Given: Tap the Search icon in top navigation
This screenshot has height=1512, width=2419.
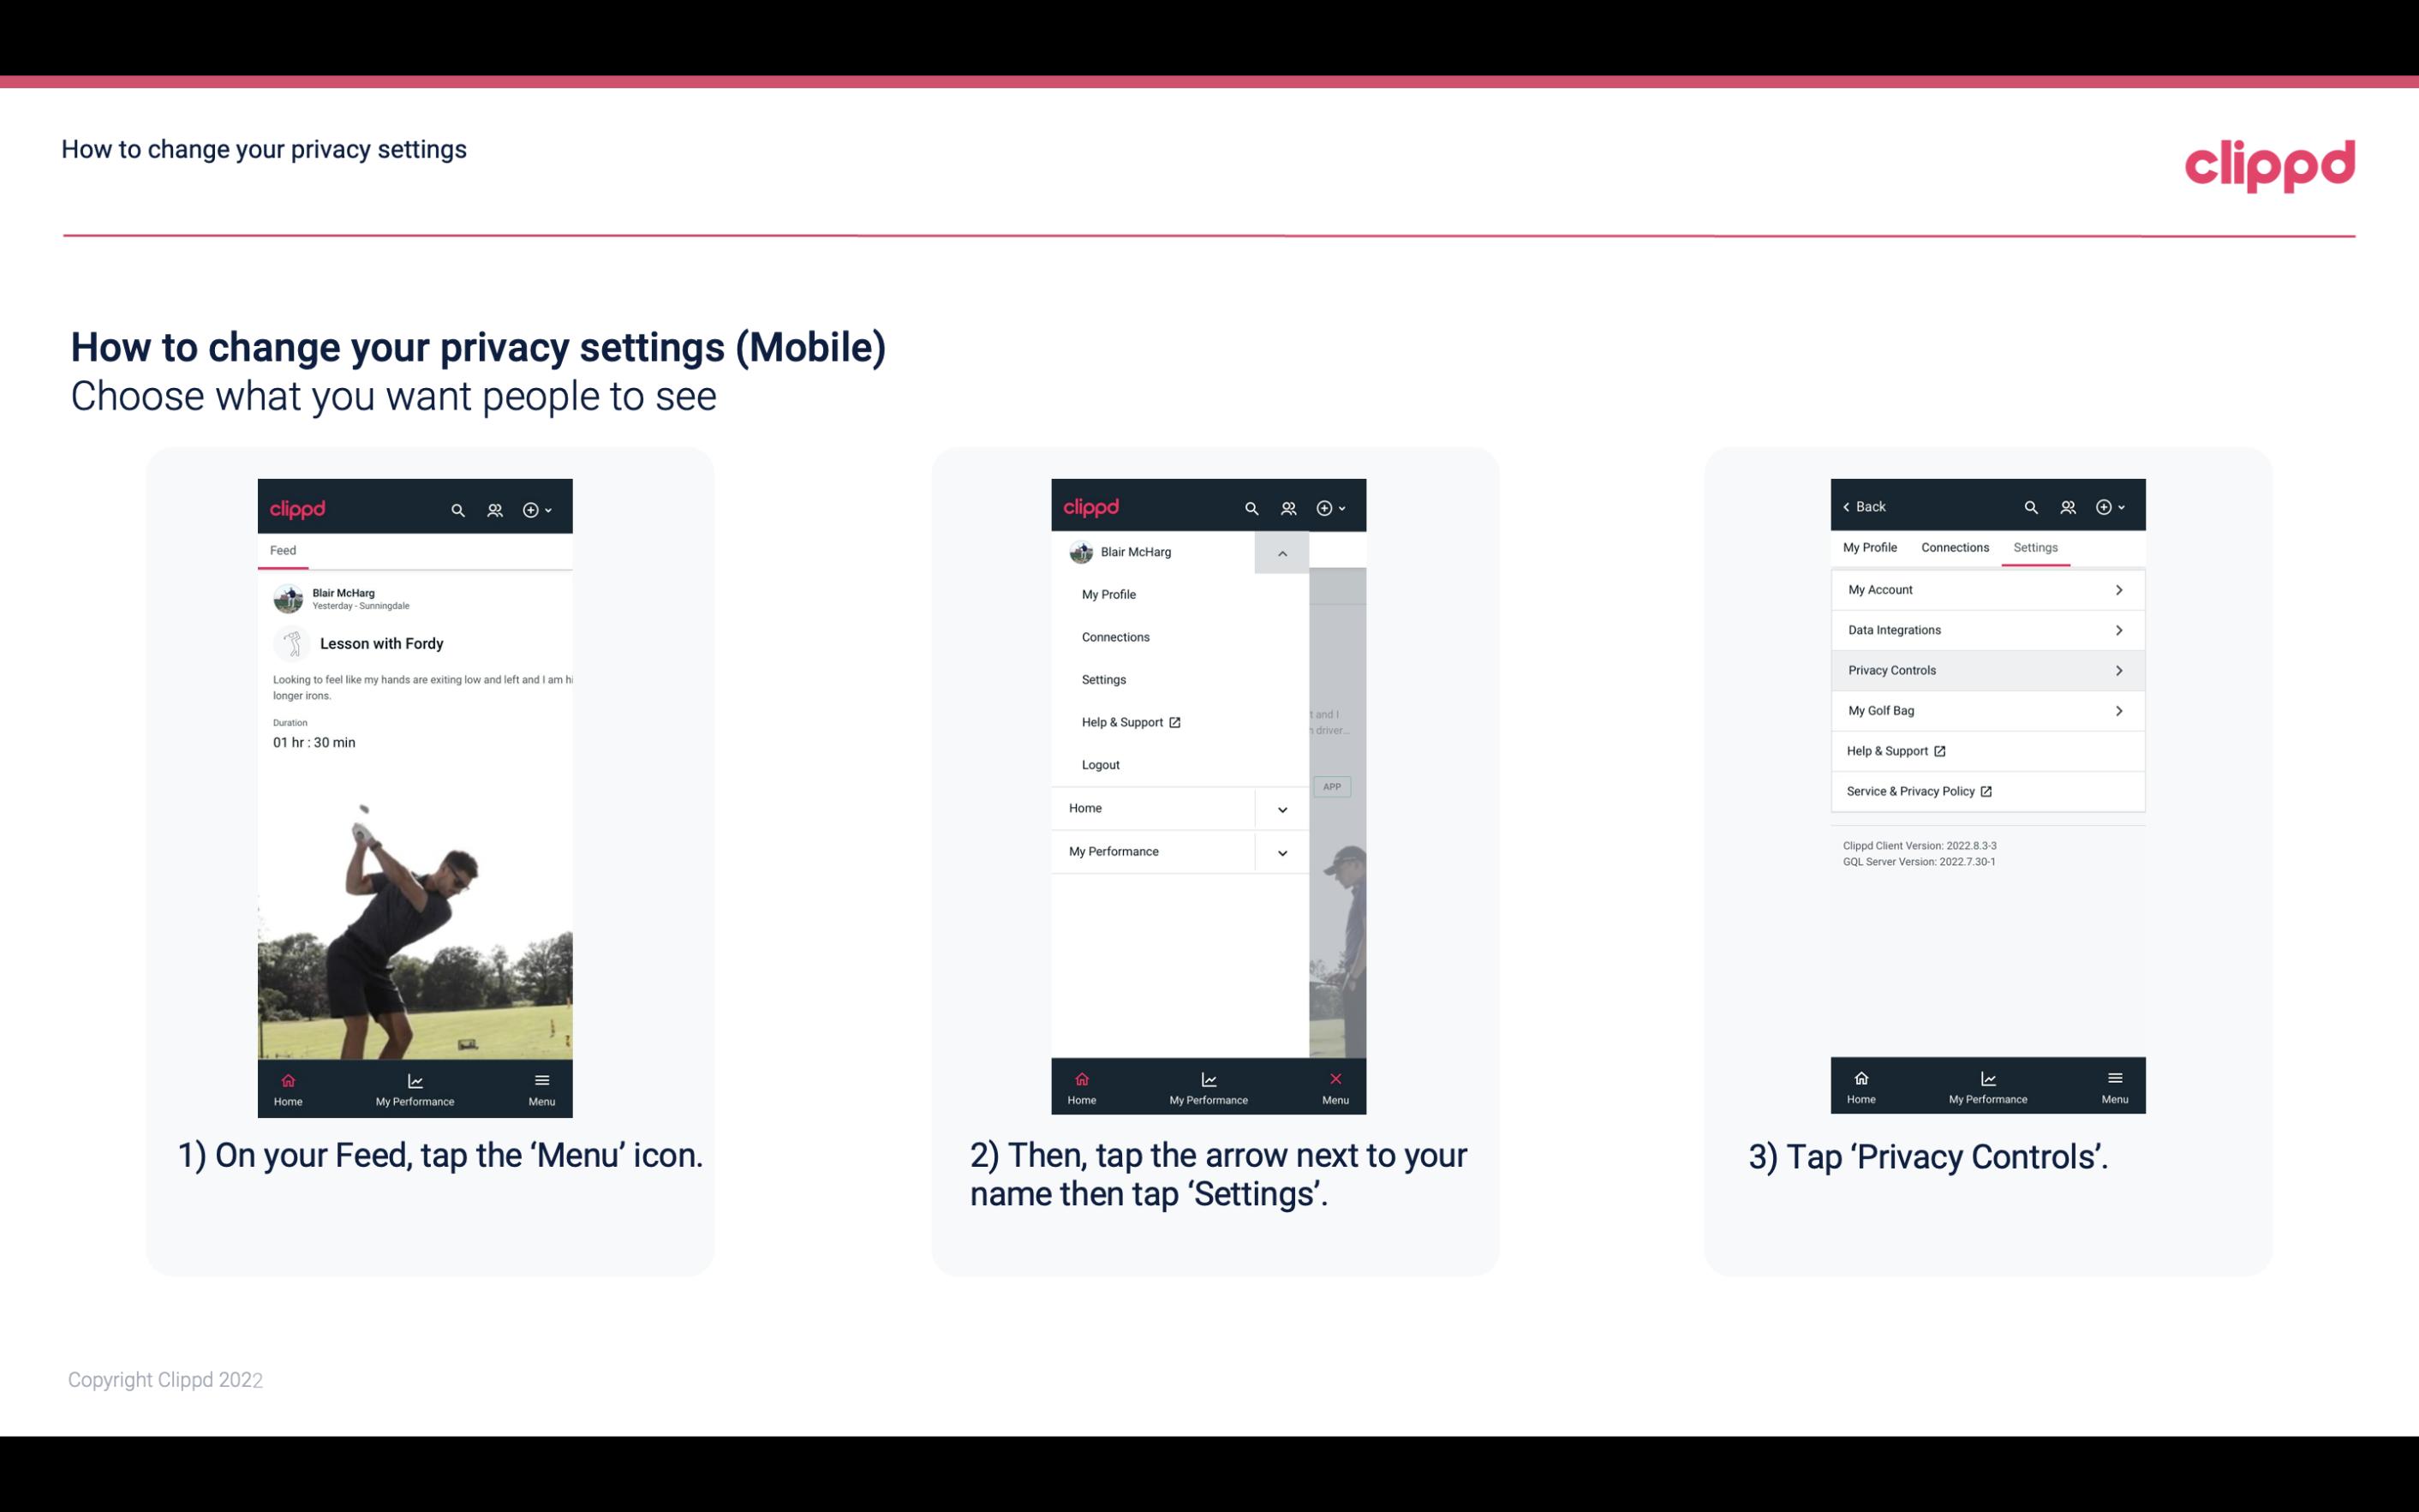Looking at the screenshot, I should (x=458, y=507).
